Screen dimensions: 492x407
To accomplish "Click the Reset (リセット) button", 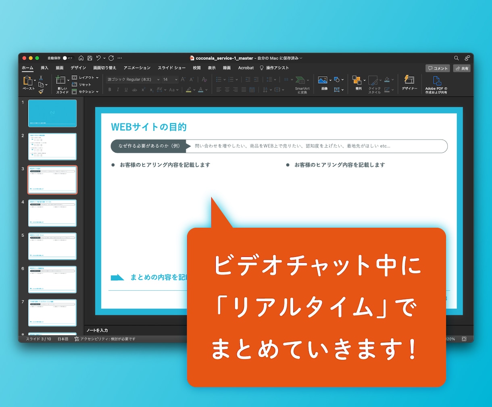I will [x=81, y=85].
